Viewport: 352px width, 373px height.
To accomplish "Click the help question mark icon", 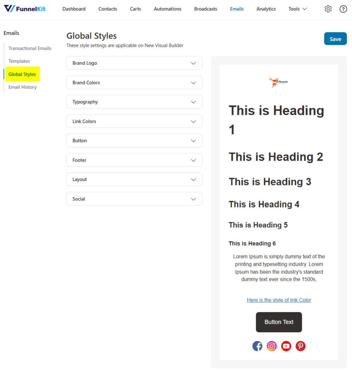I will 343,9.
